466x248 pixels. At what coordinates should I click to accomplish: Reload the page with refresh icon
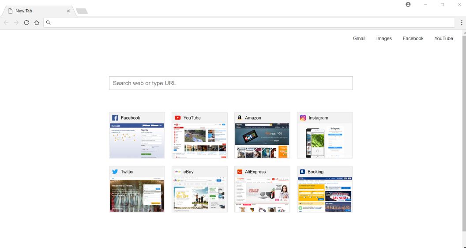click(26, 23)
